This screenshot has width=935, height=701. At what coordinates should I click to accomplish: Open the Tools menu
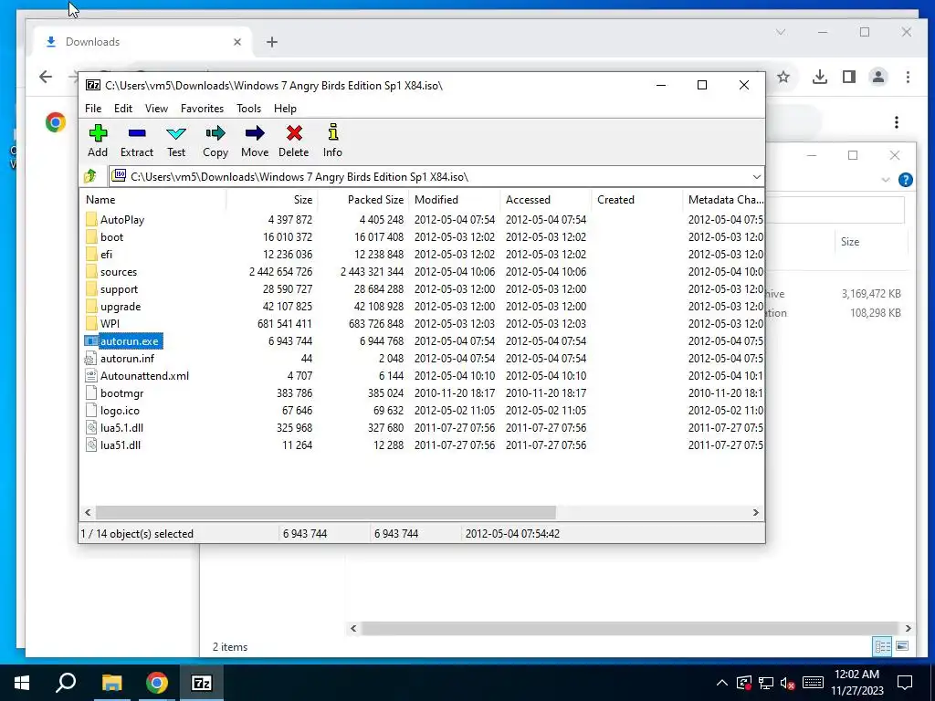248,109
